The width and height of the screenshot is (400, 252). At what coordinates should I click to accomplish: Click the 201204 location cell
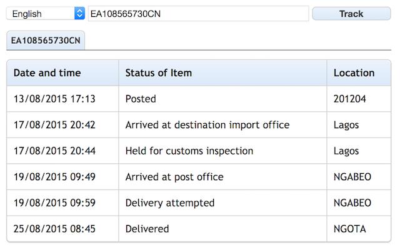(350, 99)
